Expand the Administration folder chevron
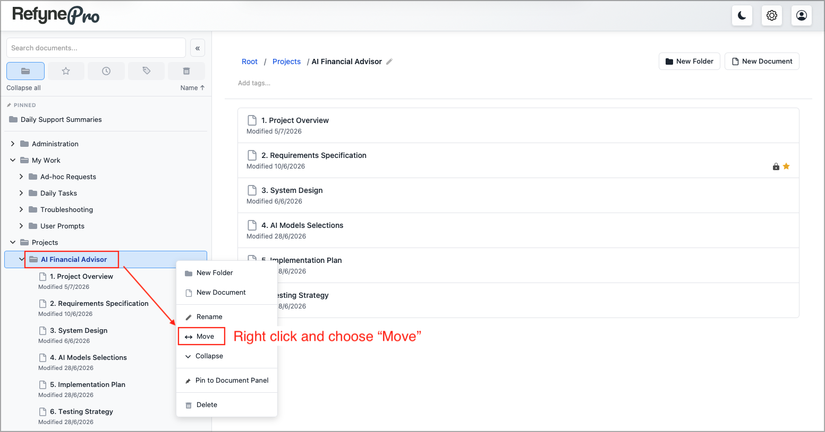This screenshot has width=825, height=432. [13, 144]
